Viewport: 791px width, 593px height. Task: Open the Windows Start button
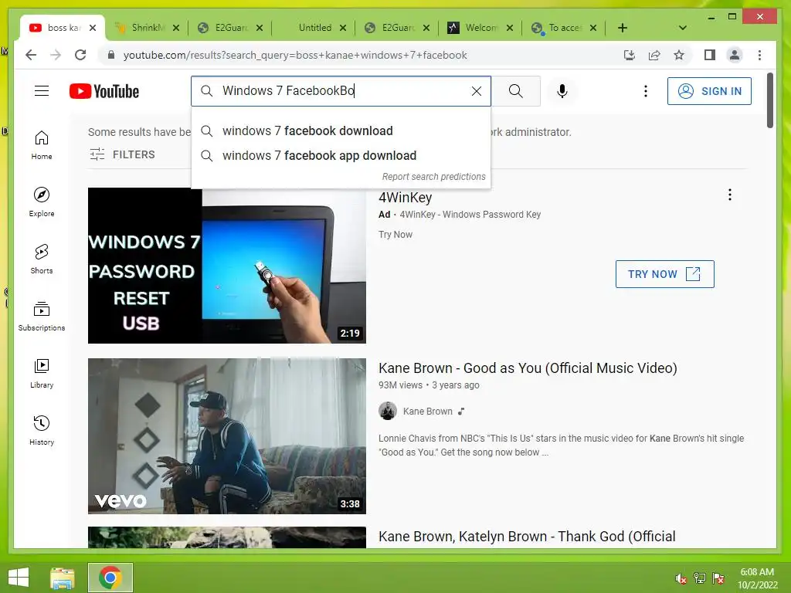click(19, 578)
